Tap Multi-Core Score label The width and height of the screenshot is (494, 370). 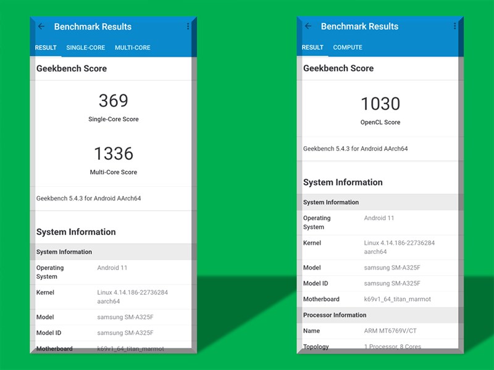(114, 172)
